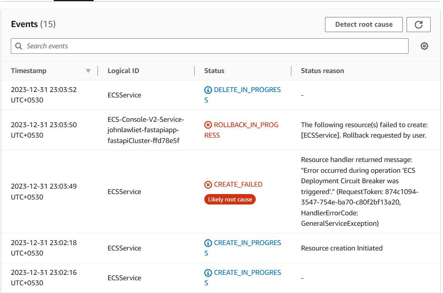
Task: Sort by Timestamp using the arrow
Action: pyautogui.click(x=88, y=71)
